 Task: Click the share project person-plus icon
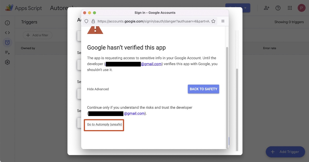267,8
